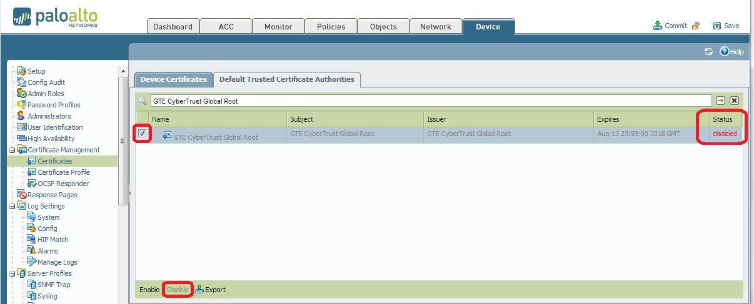Click the Export button

tap(211, 290)
